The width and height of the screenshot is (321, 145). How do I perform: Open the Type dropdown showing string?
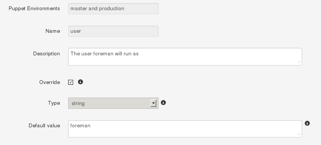tap(113, 103)
